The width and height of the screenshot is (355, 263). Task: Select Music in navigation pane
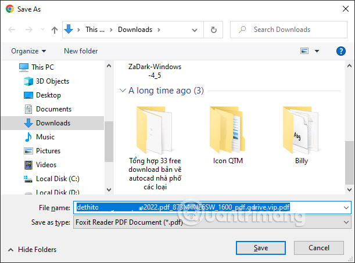click(45, 137)
